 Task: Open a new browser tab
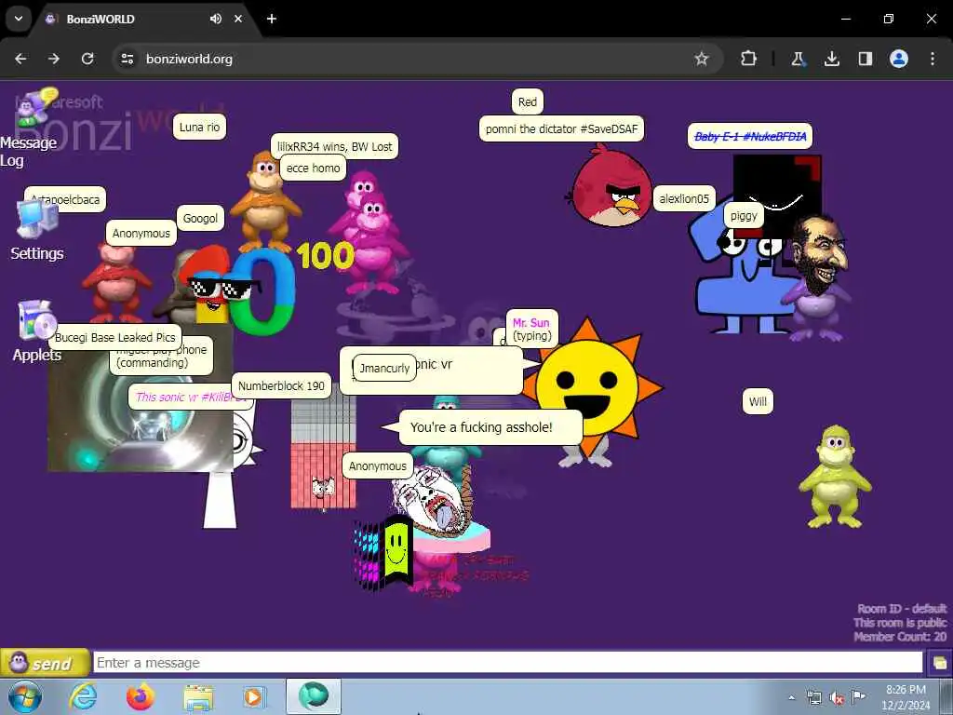click(x=272, y=19)
